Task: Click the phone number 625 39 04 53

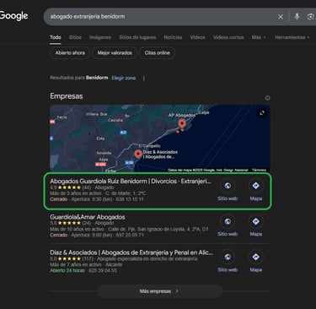Action: click(102, 270)
